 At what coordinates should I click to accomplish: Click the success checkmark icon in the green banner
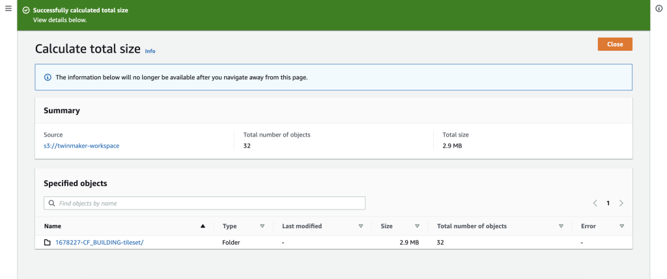pyautogui.click(x=26, y=10)
